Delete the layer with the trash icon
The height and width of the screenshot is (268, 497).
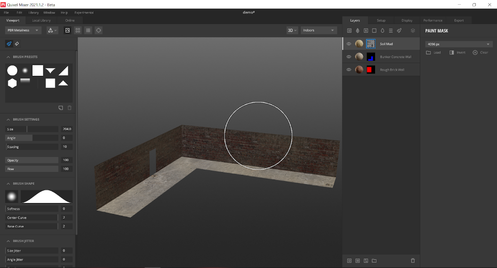(x=413, y=260)
